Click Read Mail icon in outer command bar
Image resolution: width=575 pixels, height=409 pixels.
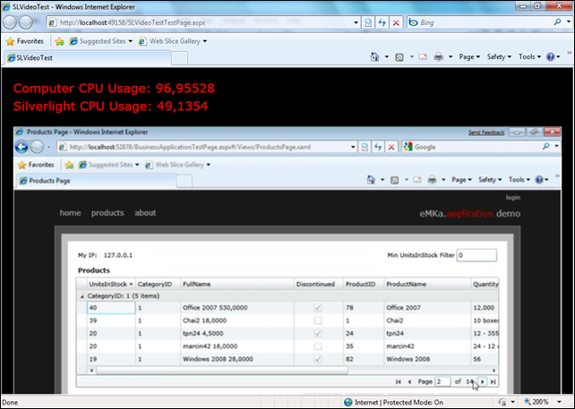point(423,56)
